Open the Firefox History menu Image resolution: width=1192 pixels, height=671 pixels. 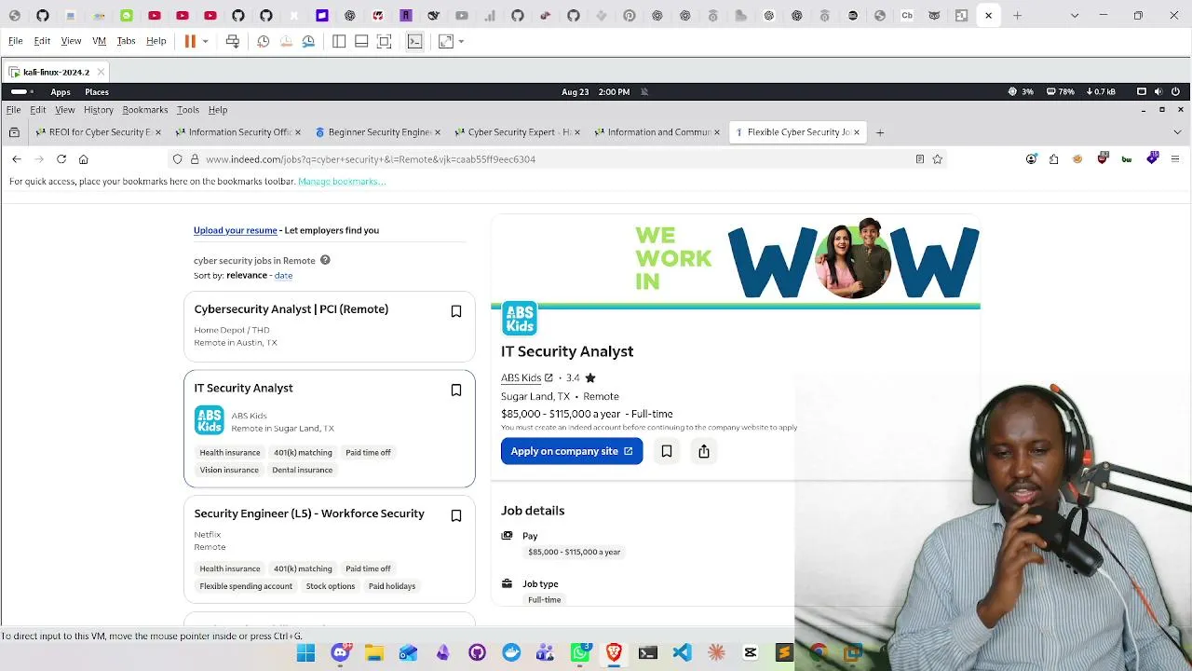(98, 110)
